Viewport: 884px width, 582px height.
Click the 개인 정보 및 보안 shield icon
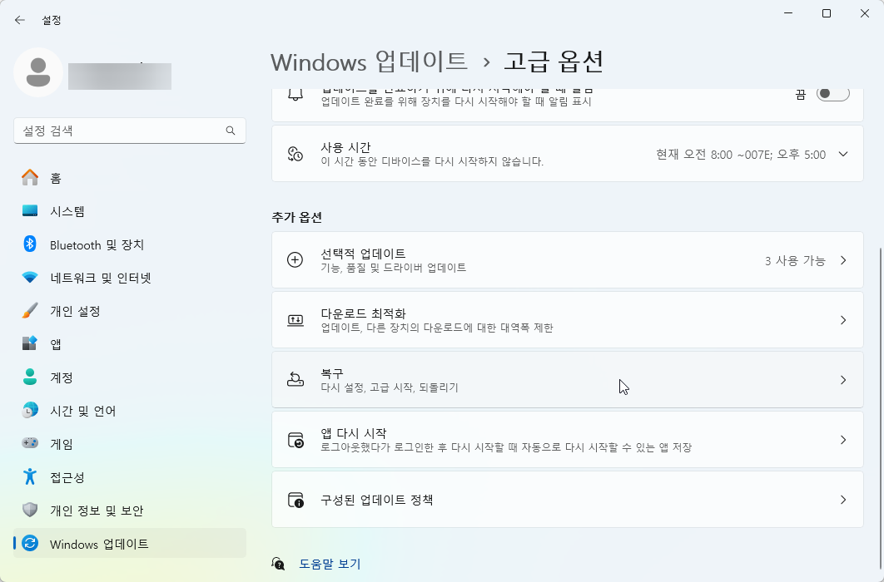pos(30,510)
